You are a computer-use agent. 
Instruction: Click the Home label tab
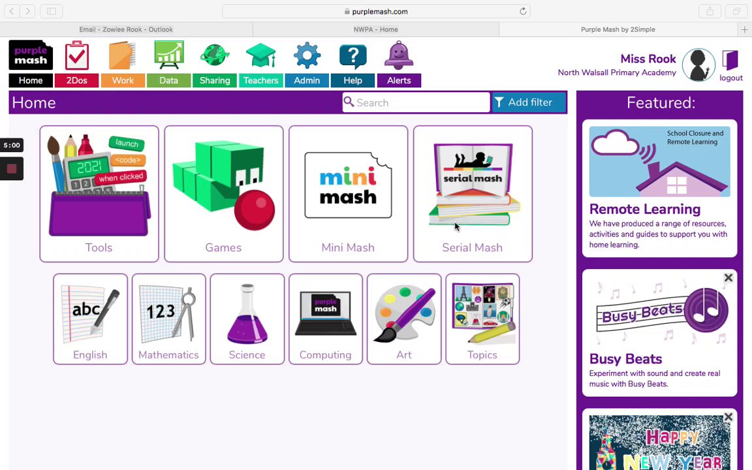pos(31,80)
